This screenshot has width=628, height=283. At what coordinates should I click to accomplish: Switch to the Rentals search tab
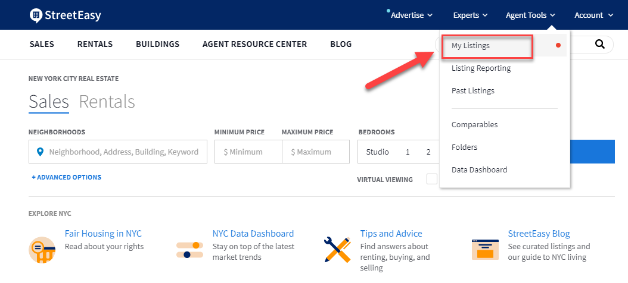pyautogui.click(x=107, y=102)
